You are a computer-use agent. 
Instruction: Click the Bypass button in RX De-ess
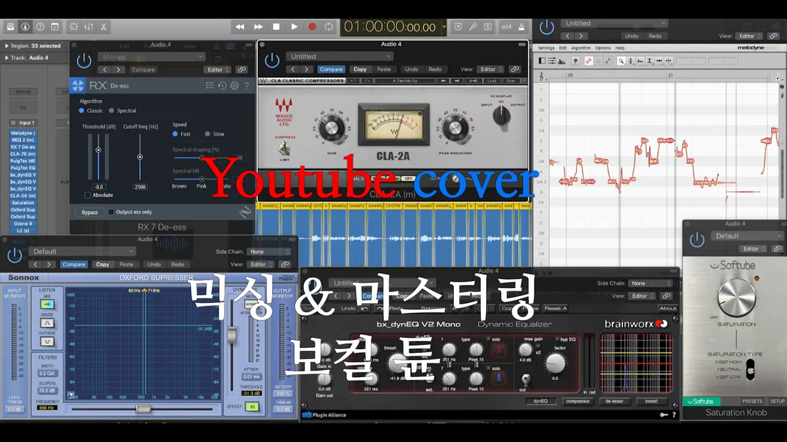pyautogui.click(x=89, y=212)
